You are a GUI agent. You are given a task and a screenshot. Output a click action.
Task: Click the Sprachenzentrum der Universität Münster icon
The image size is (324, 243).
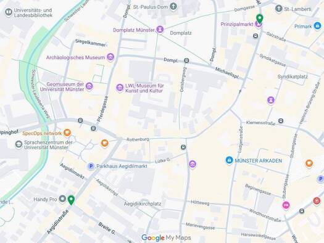[19, 144]
